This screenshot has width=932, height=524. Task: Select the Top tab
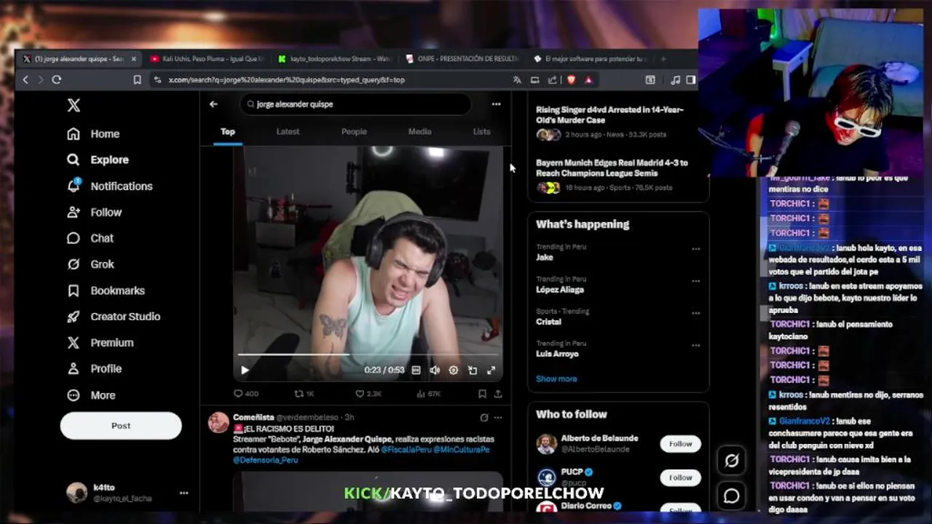[228, 132]
